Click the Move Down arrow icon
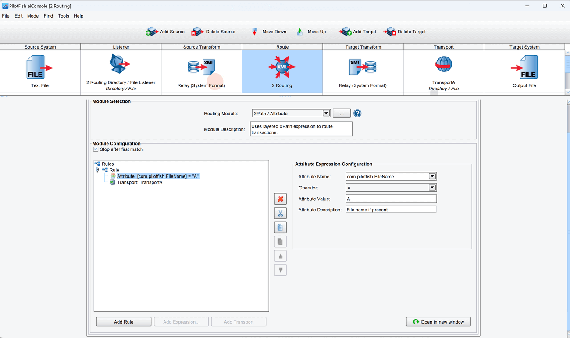 coord(254,32)
